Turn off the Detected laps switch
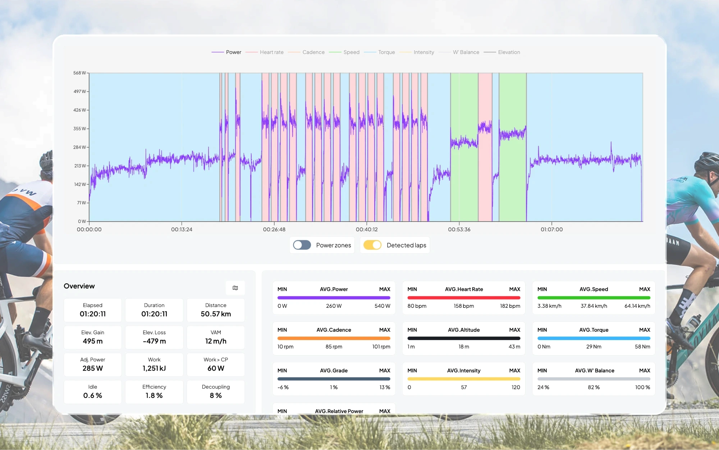 [x=372, y=245]
